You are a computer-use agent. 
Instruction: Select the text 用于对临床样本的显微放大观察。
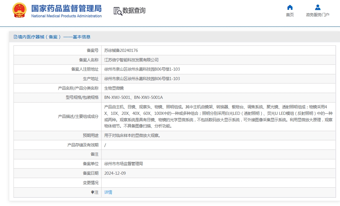click(132, 135)
